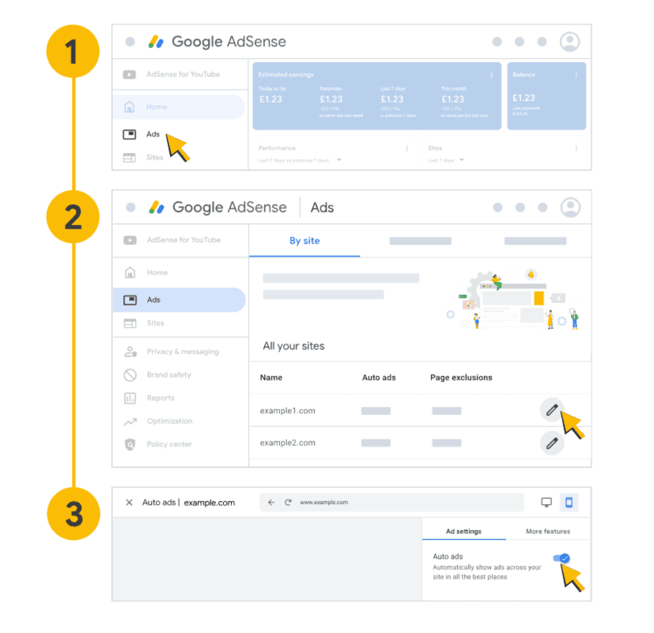Expand the Performance date range dropdown
This screenshot has width=654, height=633.
(x=339, y=160)
